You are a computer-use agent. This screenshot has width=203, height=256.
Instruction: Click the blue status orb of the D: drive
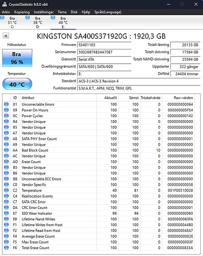point(28,18)
